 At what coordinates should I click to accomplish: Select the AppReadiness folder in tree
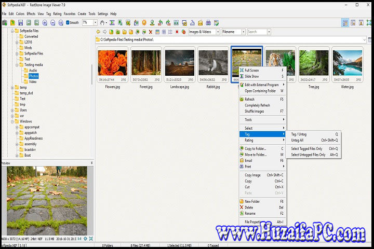[33, 139]
